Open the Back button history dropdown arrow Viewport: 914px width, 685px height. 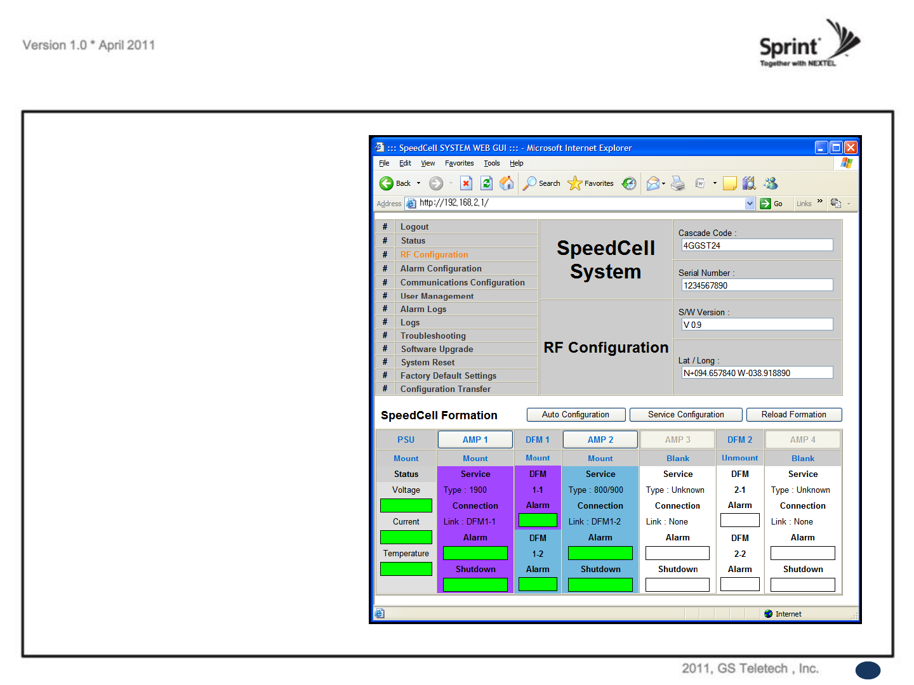(418, 183)
